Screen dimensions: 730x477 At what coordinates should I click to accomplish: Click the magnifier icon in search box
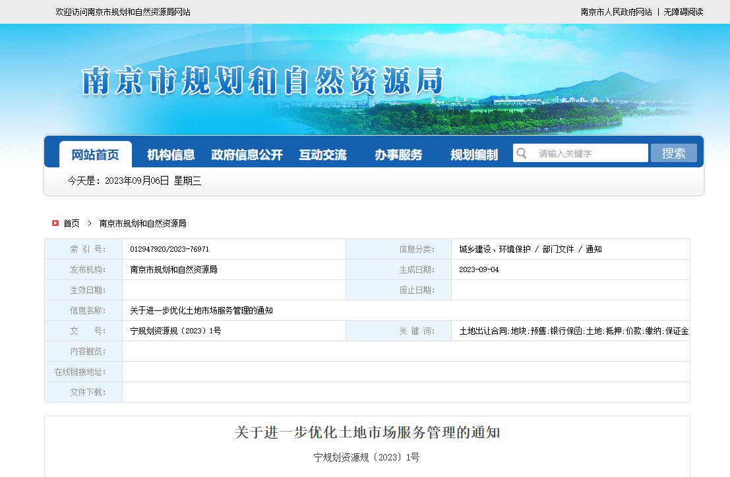pos(522,154)
